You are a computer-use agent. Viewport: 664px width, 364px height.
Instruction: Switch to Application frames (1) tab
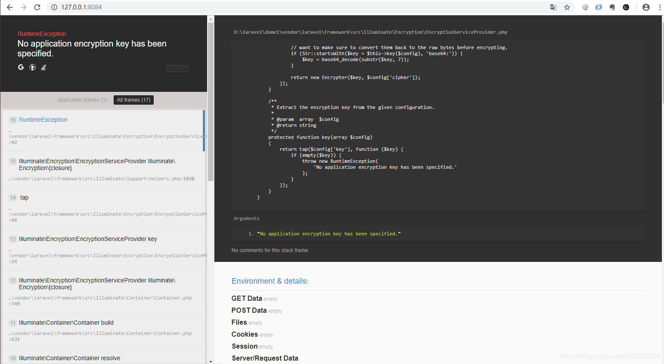(x=82, y=100)
